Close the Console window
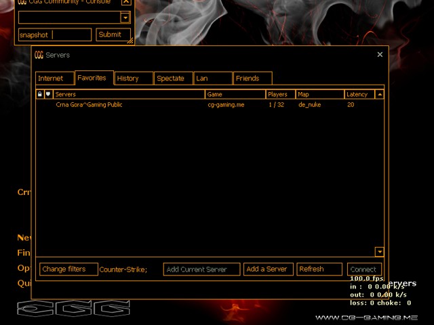The width and height of the screenshot is (434, 325). 126,1
